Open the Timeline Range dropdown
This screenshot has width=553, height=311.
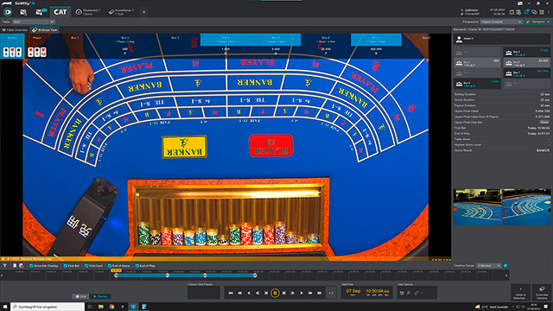point(489,265)
